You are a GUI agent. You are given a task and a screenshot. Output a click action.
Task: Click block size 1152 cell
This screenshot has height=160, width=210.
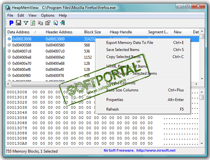(x=88, y=57)
